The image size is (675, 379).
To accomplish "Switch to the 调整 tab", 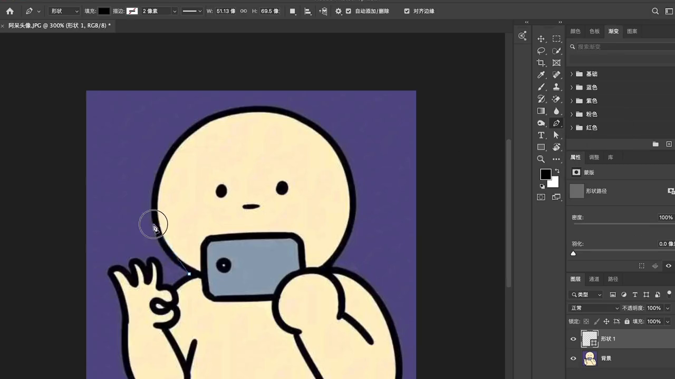I will coord(594,157).
